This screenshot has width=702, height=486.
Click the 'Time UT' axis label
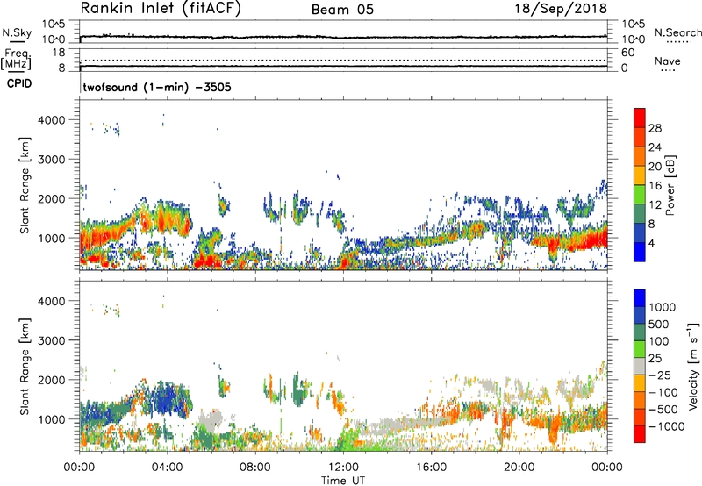coord(343,480)
